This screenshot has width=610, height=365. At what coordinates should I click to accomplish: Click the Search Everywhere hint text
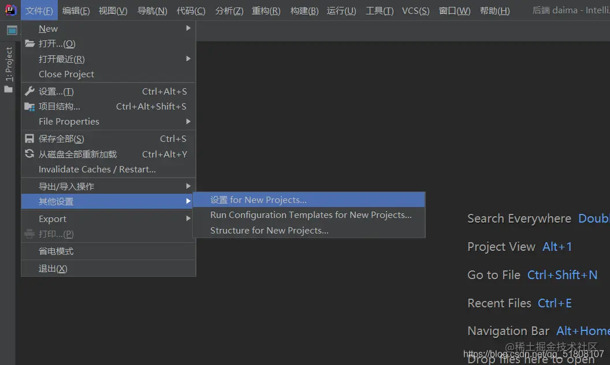pos(519,219)
